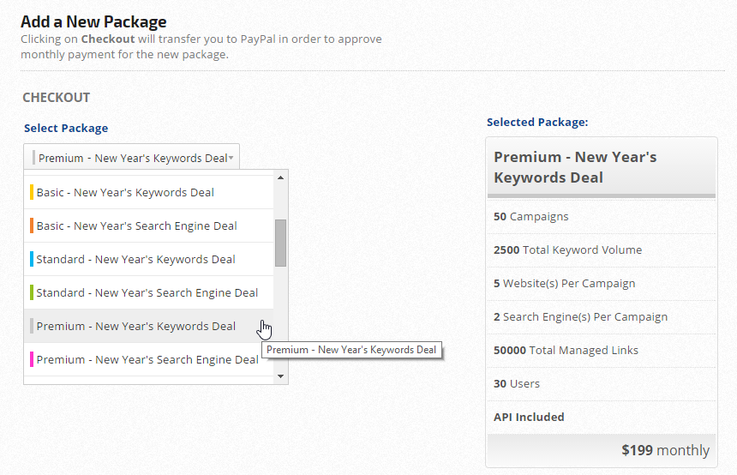Image resolution: width=737 pixels, height=475 pixels.
Task: Click the yellow color marker for Basic Keywords
Action: 32,193
